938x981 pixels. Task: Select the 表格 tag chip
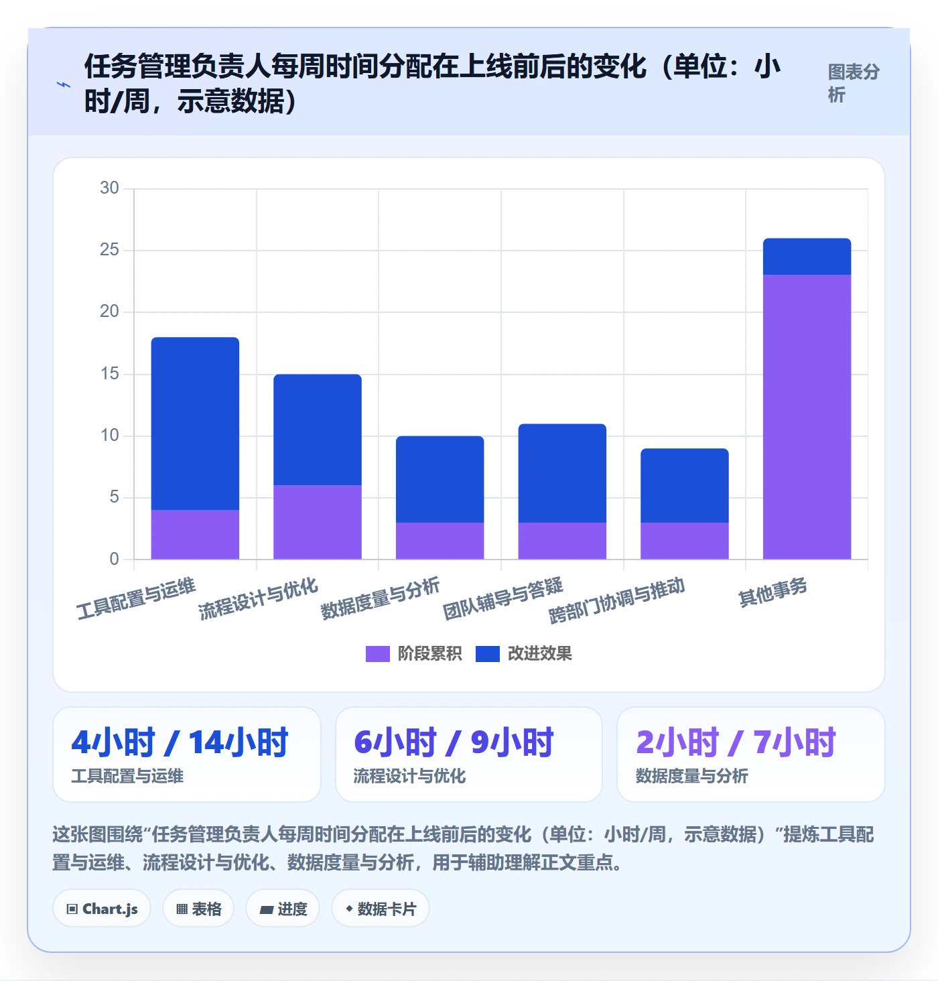pos(198,909)
